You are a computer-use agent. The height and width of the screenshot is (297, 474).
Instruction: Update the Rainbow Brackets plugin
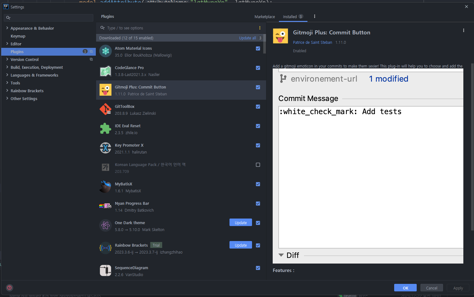coord(241,245)
